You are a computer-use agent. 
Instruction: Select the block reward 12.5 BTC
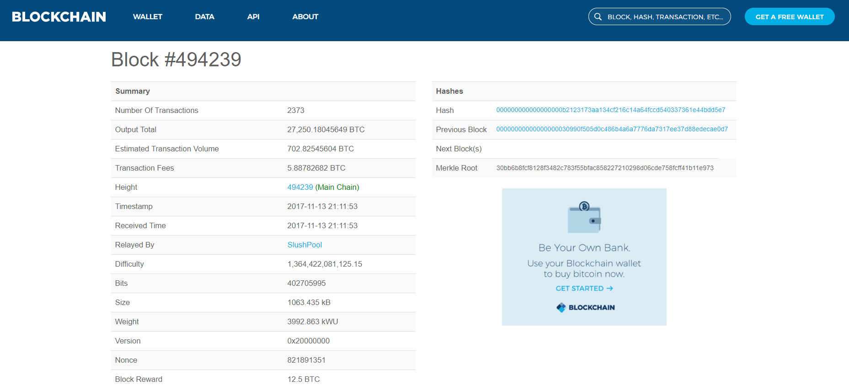304,379
